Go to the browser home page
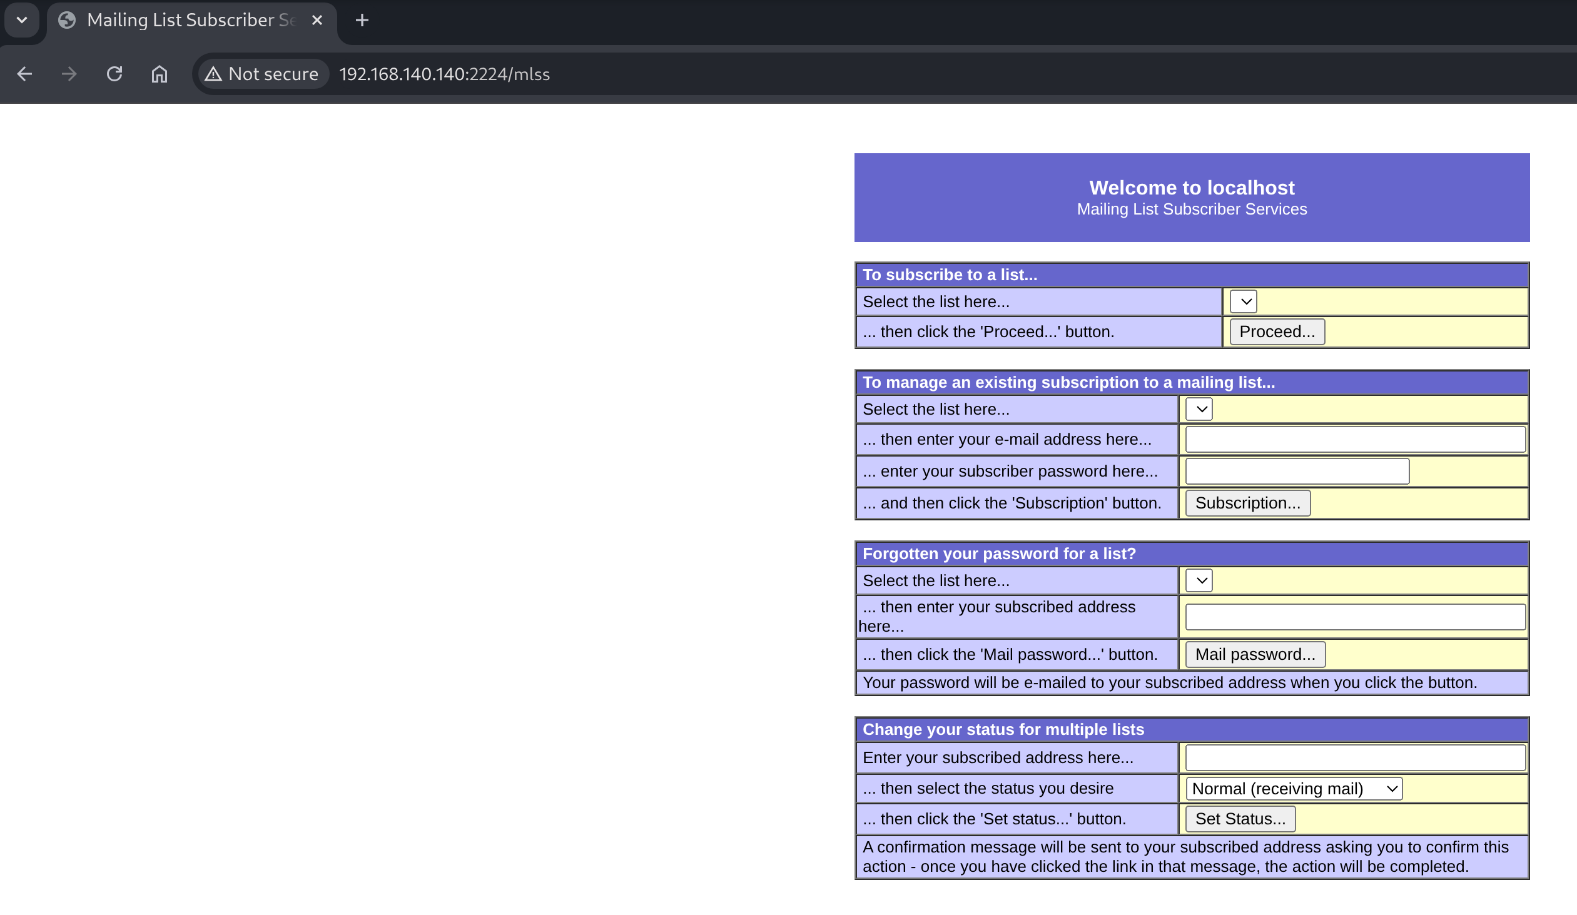This screenshot has height=915, width=1577. coord(160,74)
